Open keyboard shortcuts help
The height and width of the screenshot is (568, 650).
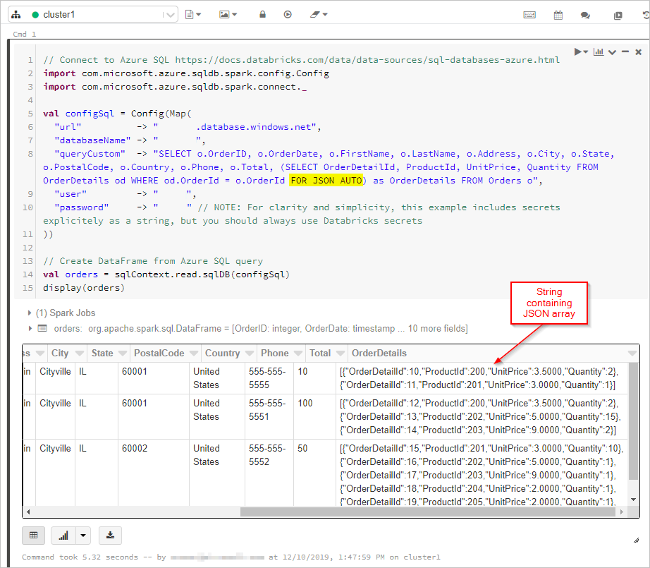[529, 14]
